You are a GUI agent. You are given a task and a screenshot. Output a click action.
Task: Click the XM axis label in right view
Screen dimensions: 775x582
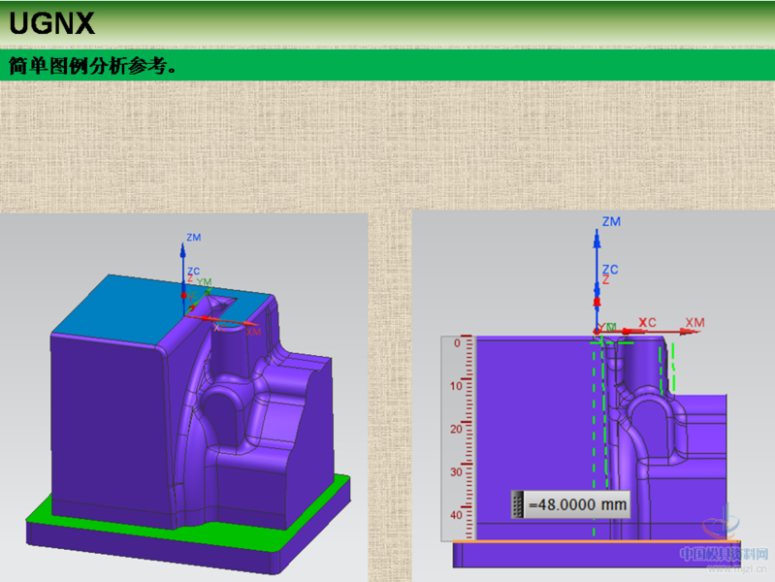pos(694,323)
